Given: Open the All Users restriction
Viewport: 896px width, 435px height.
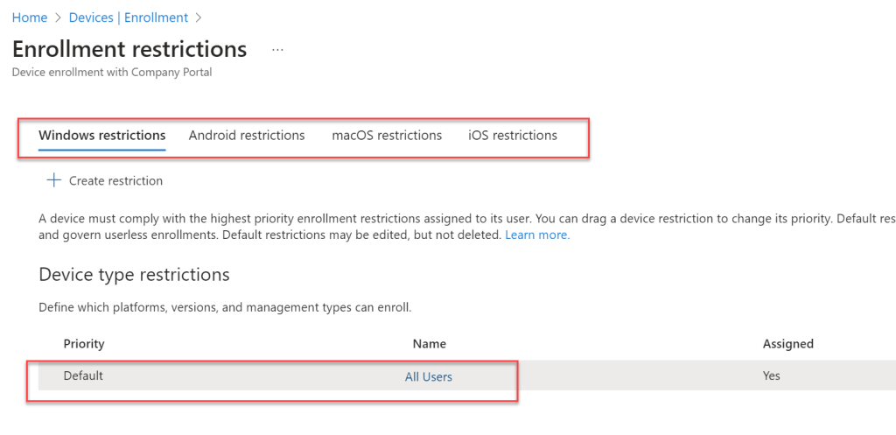Looking at the screenshot, I should (x=429, y=376).
